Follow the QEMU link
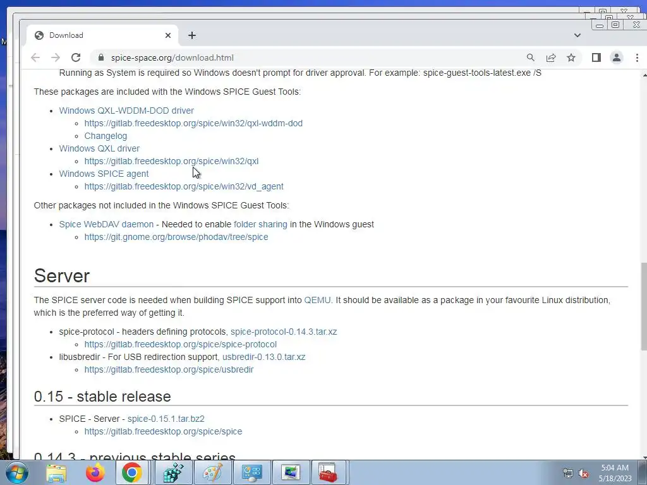The width and height of the screenshot is (647, 485). click(317, 300)
